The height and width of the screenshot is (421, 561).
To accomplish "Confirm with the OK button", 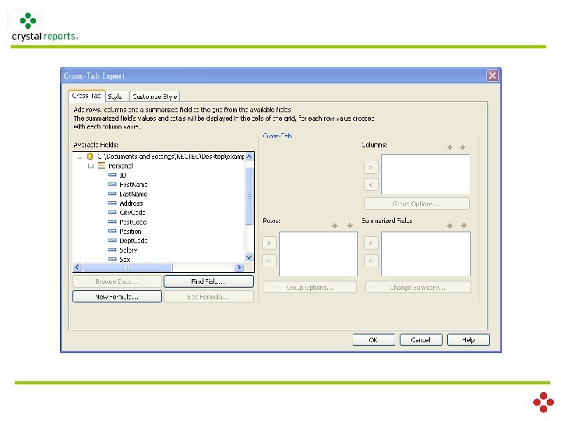I will (x=373, y=340).
